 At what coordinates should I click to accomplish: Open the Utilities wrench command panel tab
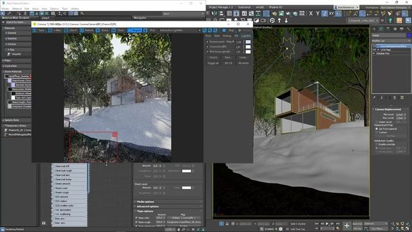tap(408, 29)
